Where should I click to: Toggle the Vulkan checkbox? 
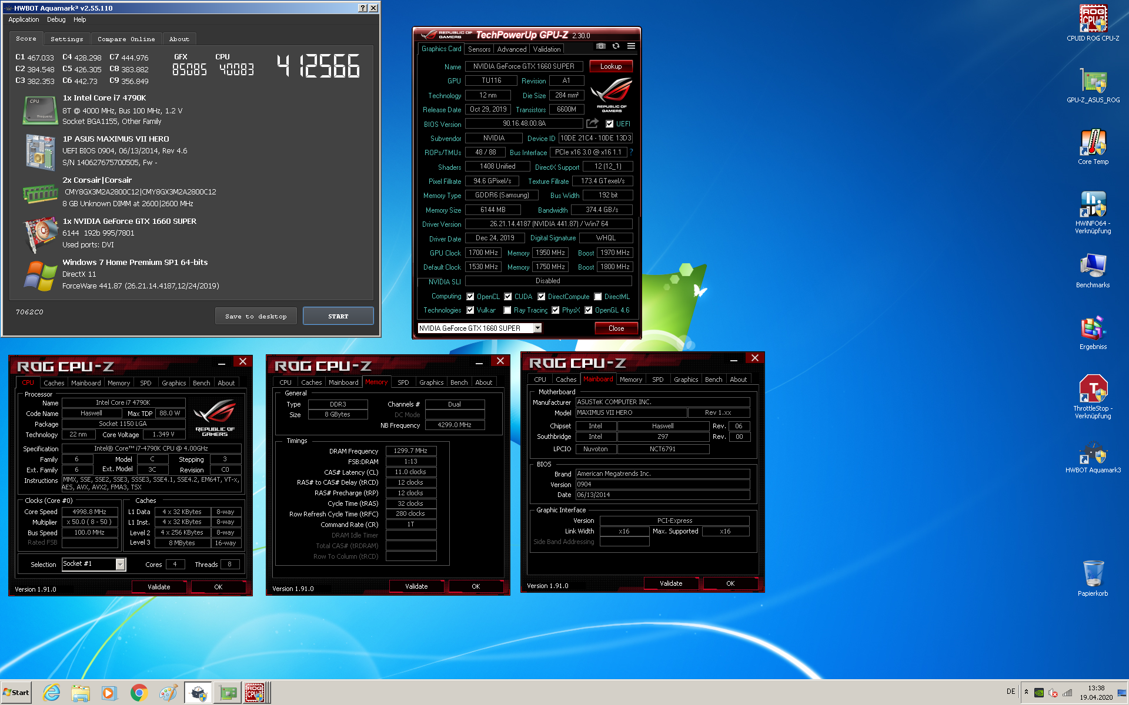coord(470,310)
